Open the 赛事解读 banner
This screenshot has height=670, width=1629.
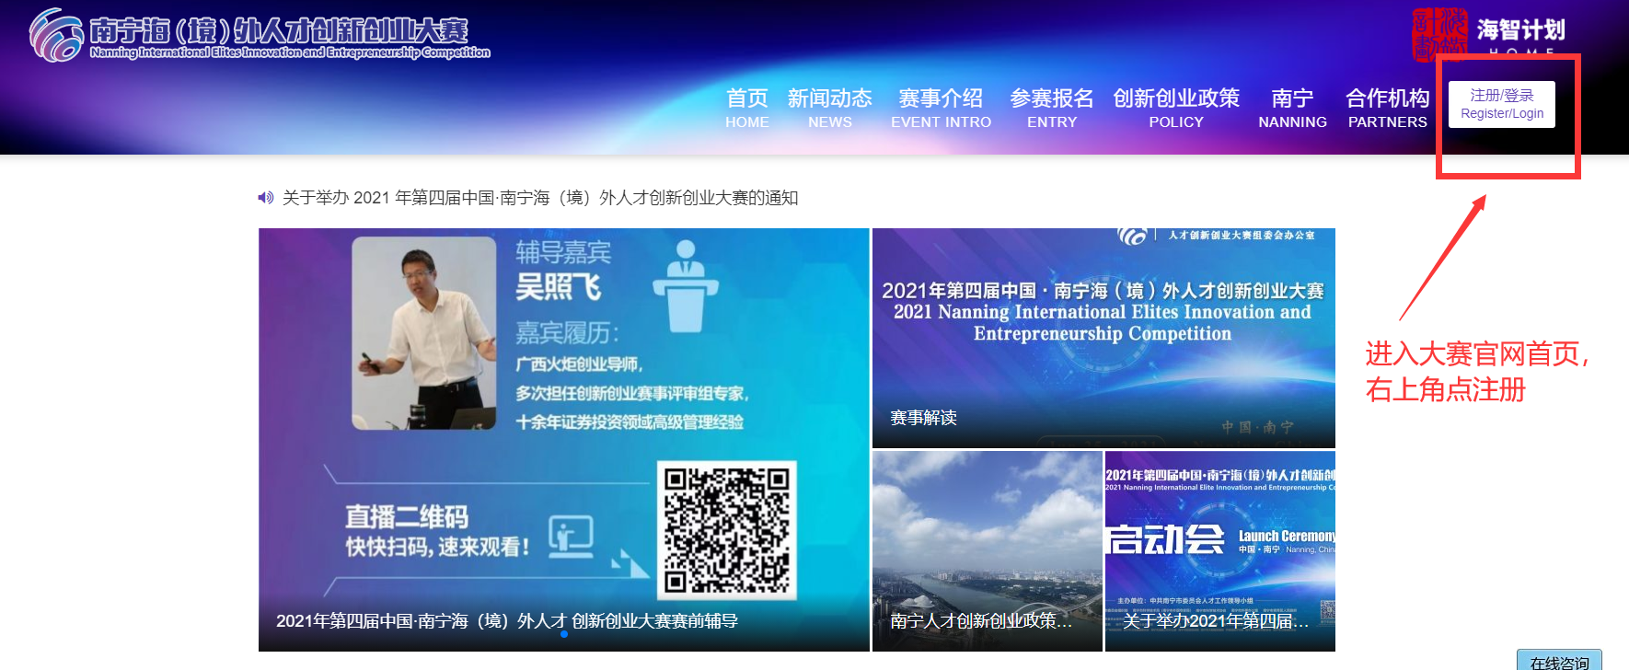[x=1103, y=338]
